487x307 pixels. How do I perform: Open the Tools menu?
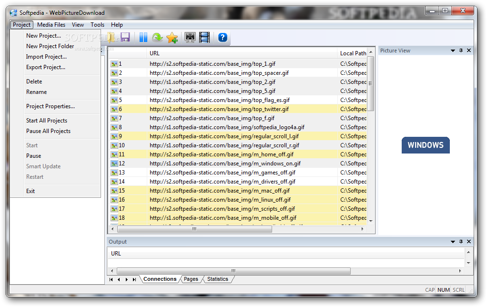(97, 25)
